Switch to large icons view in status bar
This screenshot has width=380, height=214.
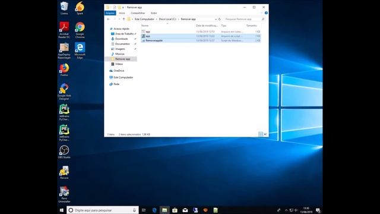(x=265, y=134)
